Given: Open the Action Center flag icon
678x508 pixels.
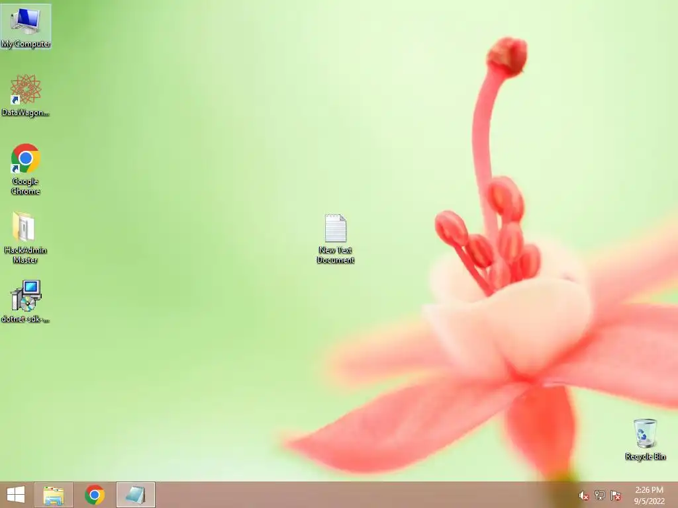Looking at the screenshot, I should tap(616, 495).
